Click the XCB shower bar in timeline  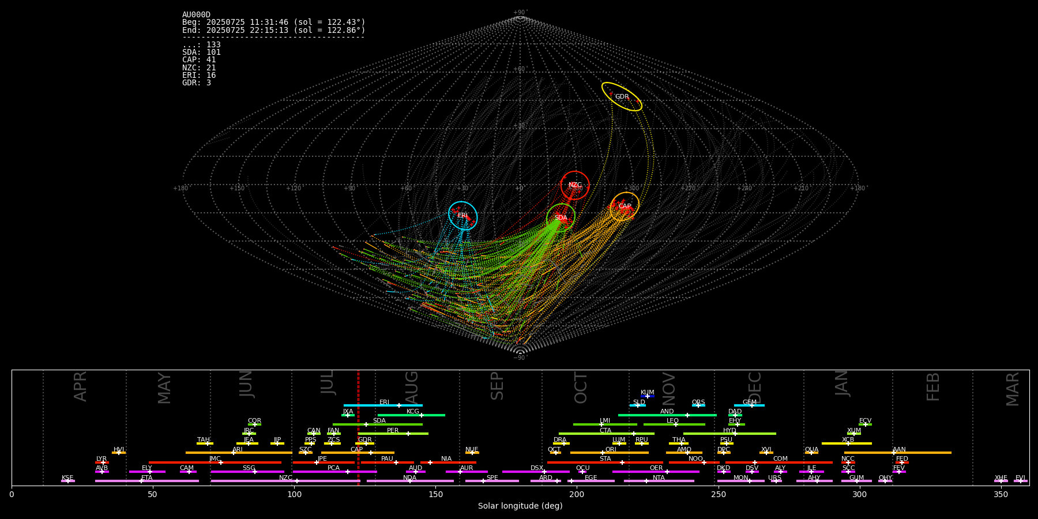pyautogui.click(x=847, y=443)
